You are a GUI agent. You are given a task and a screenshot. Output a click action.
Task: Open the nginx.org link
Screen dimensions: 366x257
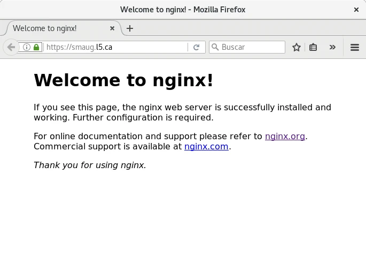pyautogui.click(x=285, y=136)
